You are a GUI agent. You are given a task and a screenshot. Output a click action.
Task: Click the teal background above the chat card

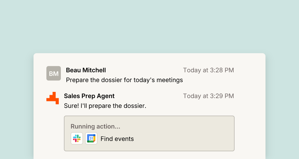tap(149, 27)
